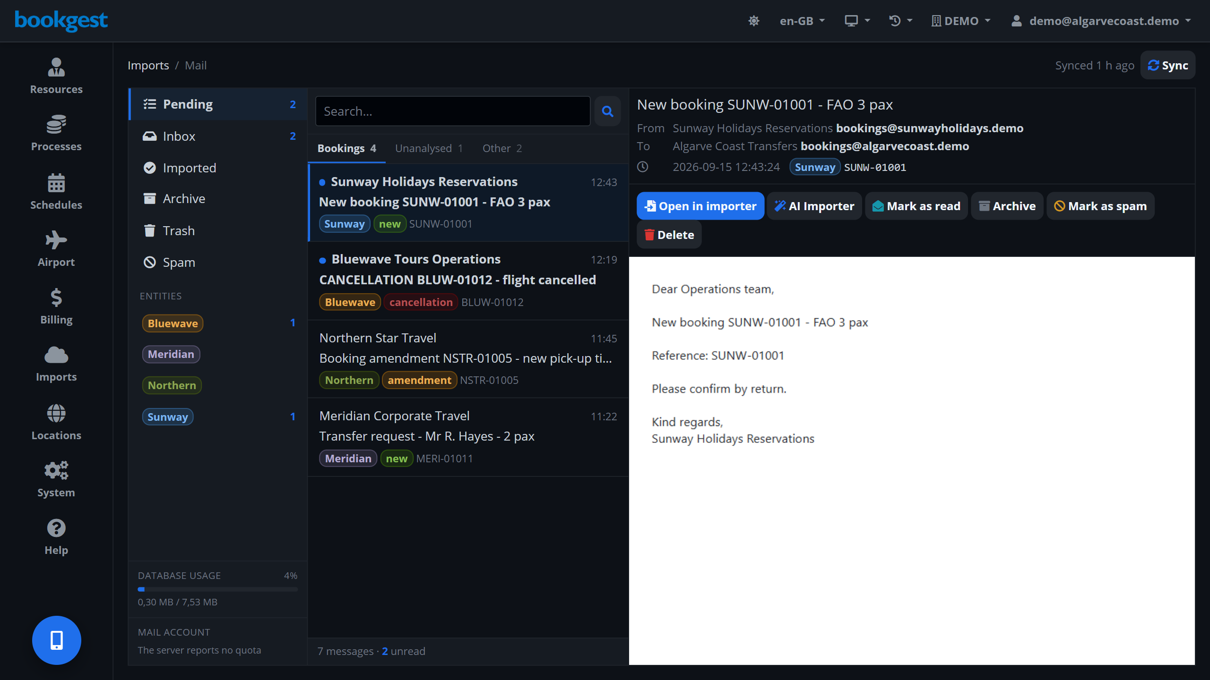Filter by the Bluewave entity tag
The width and height of the screenshot is (1210, 680).
pos(173,323)
